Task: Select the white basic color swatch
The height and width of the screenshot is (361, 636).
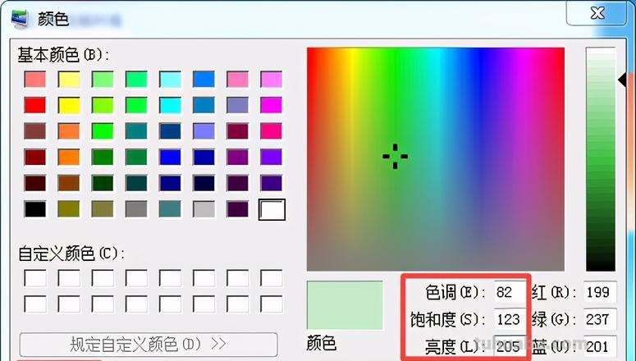Action: click(x=272, y=209)
